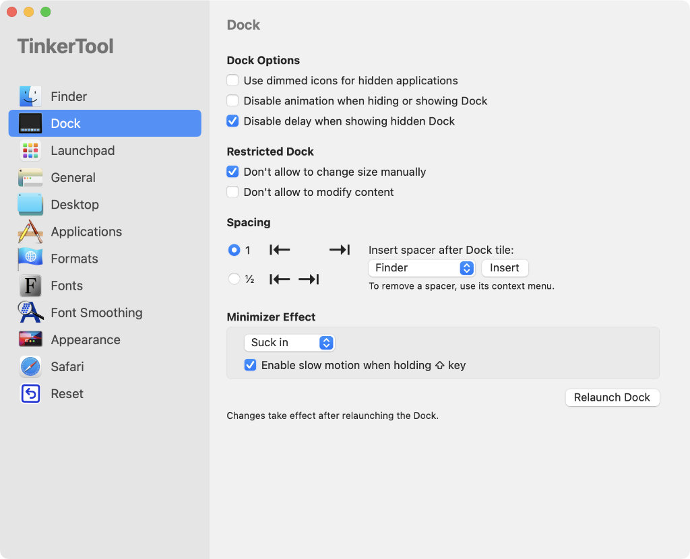Open the Desktop folder icon pane
This screenshot has height=559, width=690.
coord(30,205)
